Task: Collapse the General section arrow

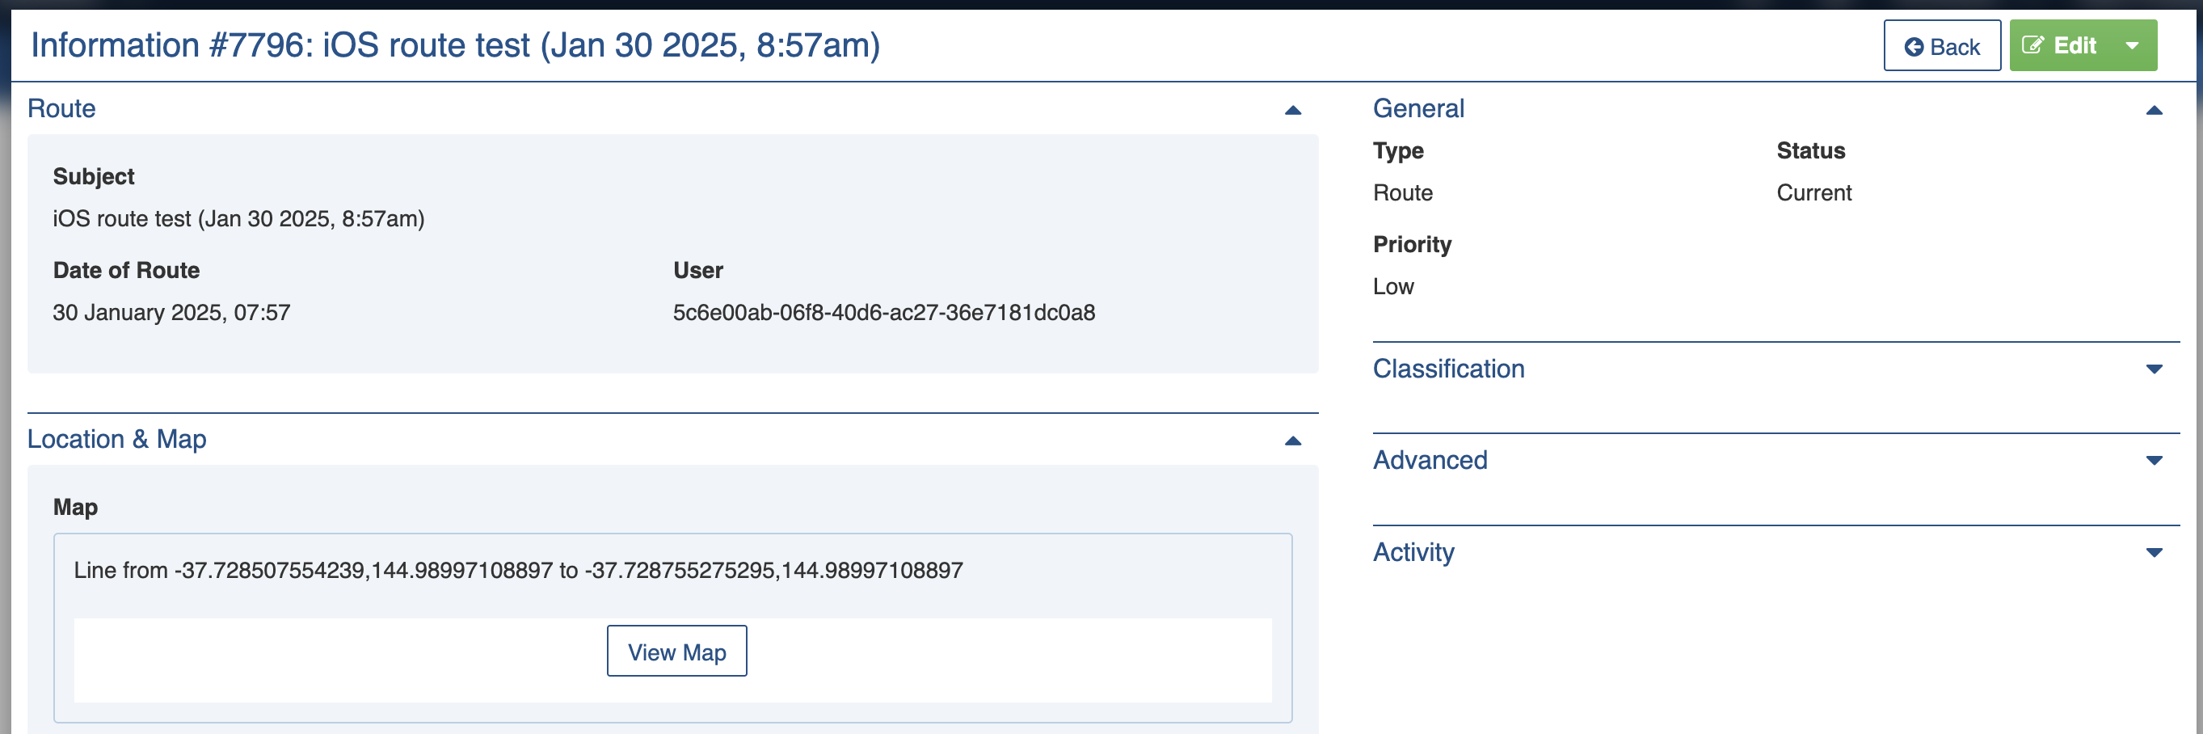Action: pyautogui.click(x=2154, y=111)
